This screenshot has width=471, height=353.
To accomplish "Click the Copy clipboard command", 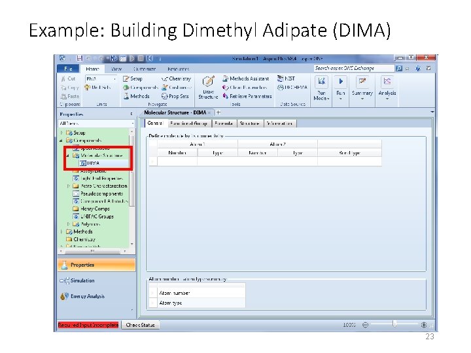I will pyautogui.click(x=69, y=88).
